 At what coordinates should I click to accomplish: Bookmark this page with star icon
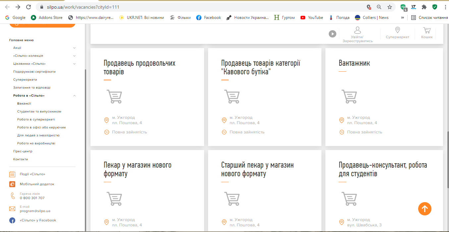tap(390, 7)
